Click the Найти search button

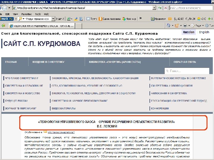pyautogui.click(x=60, y=19)
